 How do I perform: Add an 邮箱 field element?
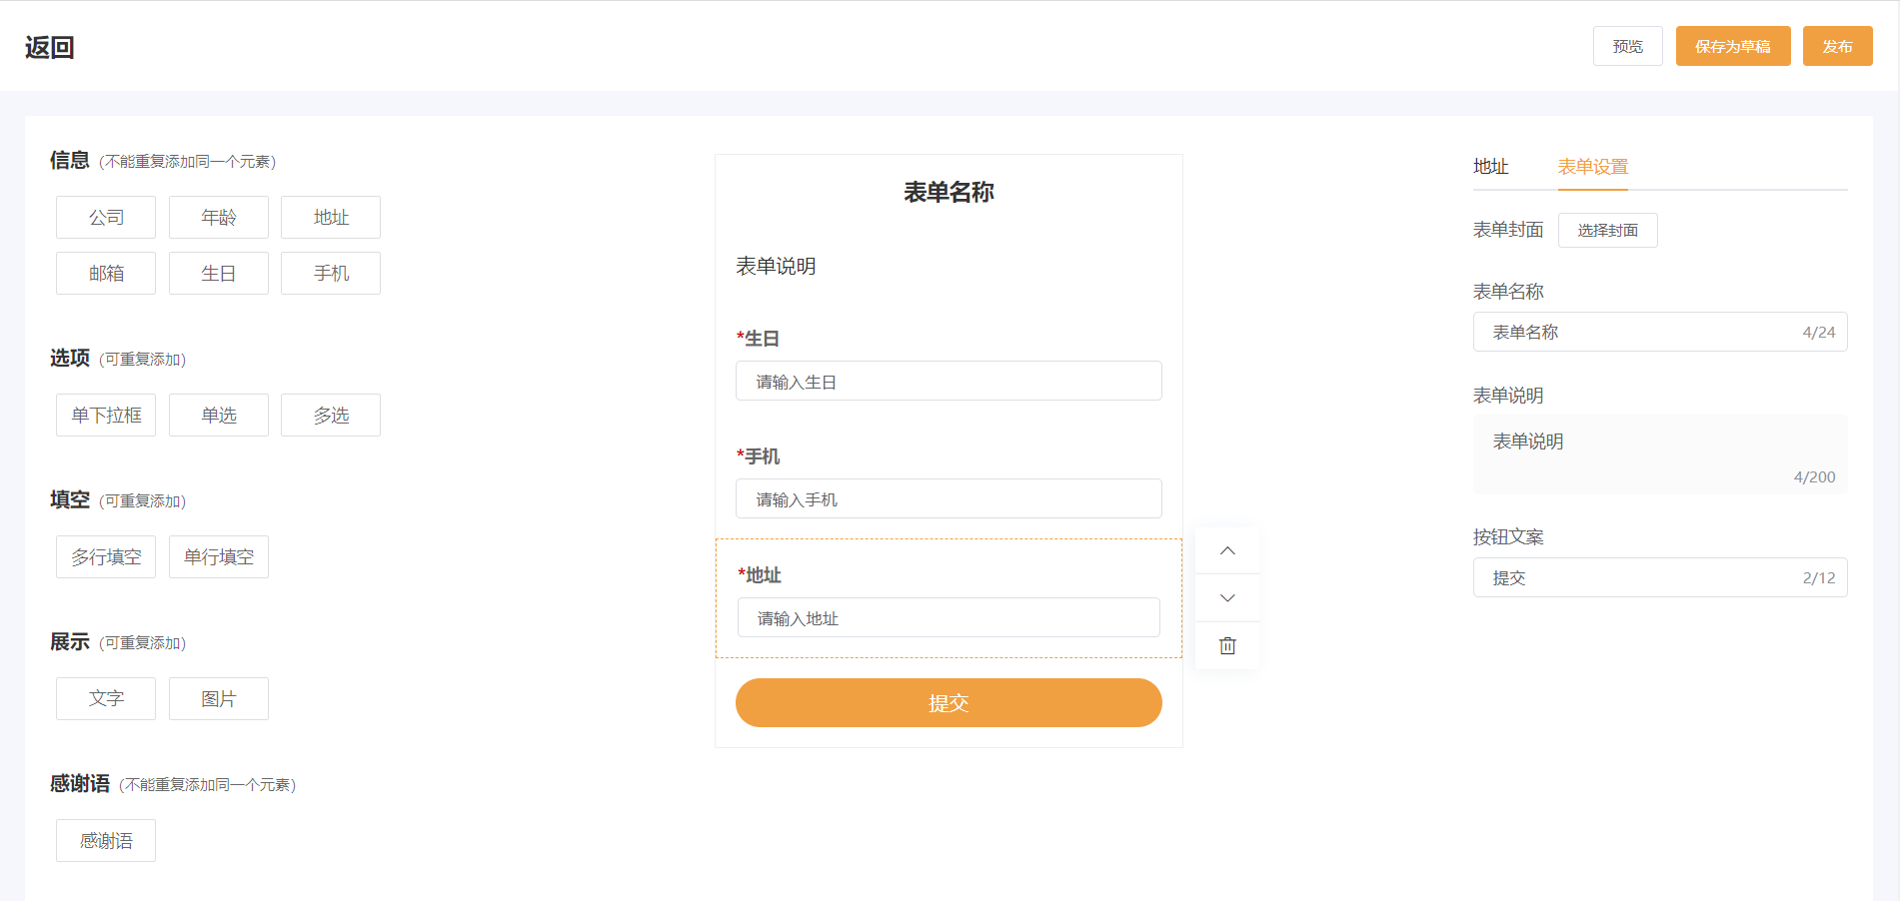click(x=105, y=273)
